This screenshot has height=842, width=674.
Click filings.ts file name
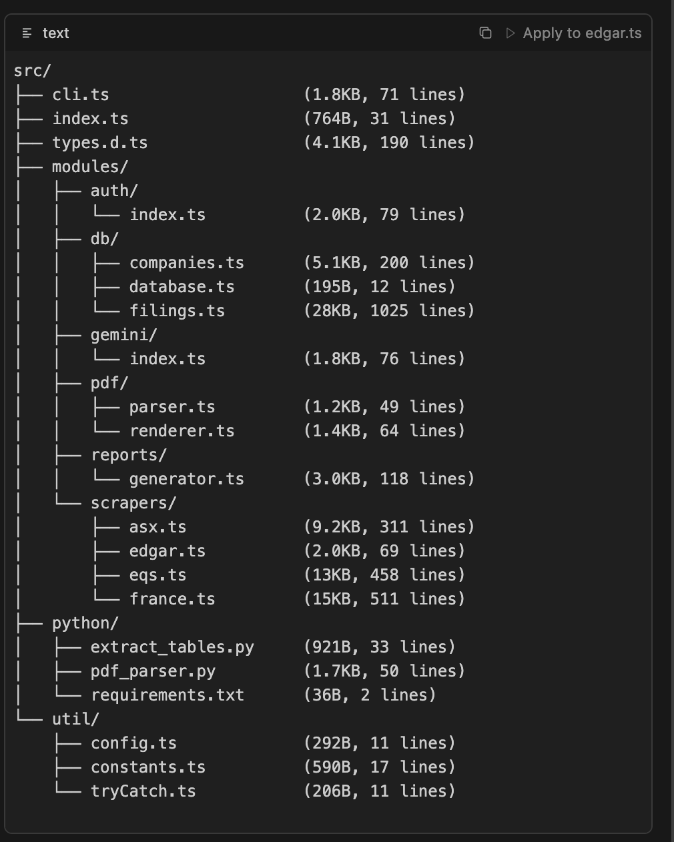[177, 310]
